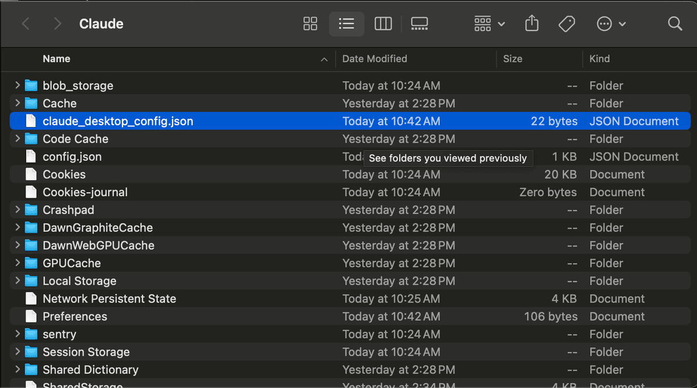This screenshot has height=388, width=697.
Task: Click the Local Storage folder name
Action: click(80, 281)
